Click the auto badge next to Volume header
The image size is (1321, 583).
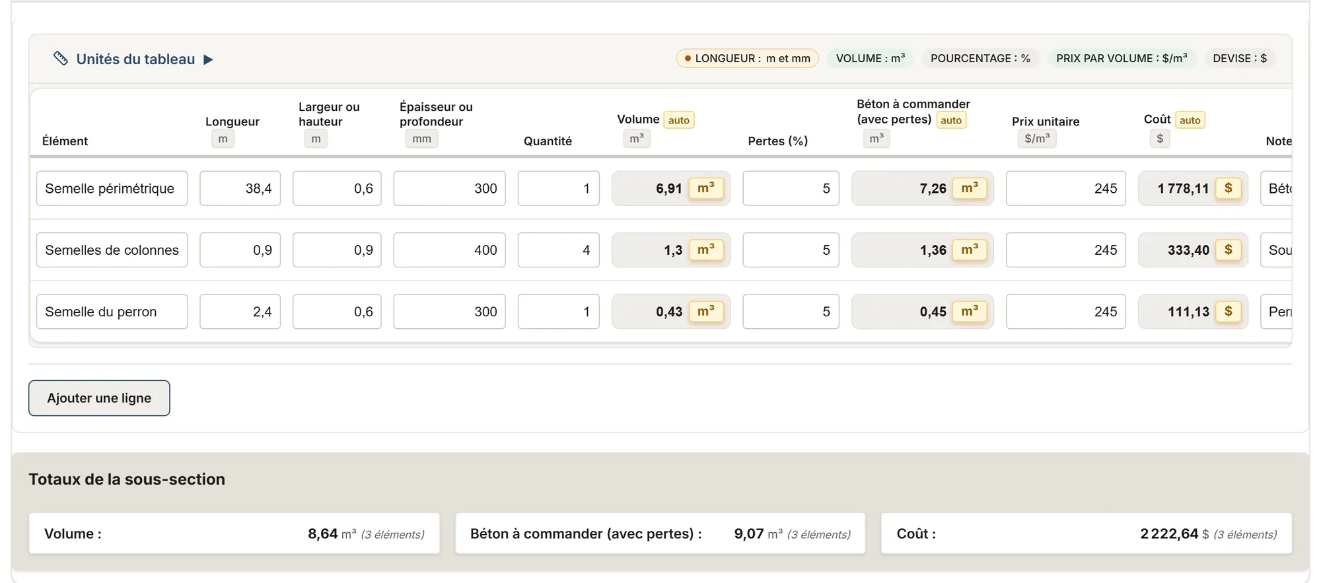[x=678, y=120]
